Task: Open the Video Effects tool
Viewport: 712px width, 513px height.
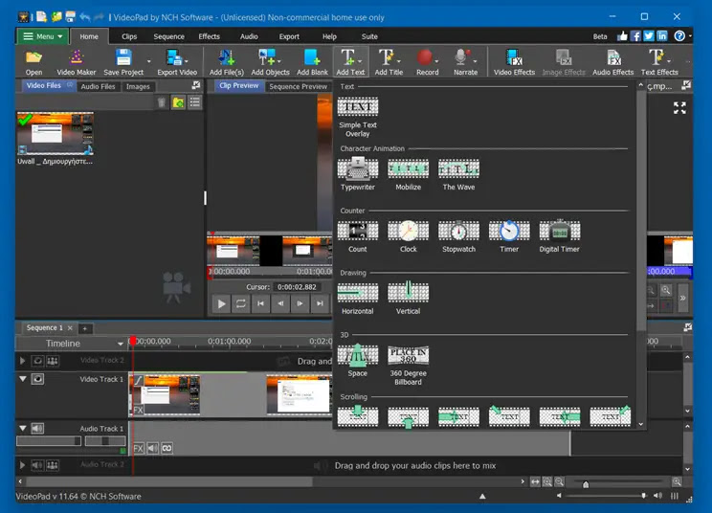Action: tap(514, 62)
